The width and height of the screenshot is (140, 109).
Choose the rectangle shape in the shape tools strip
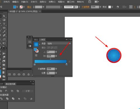tap(10, 74)
